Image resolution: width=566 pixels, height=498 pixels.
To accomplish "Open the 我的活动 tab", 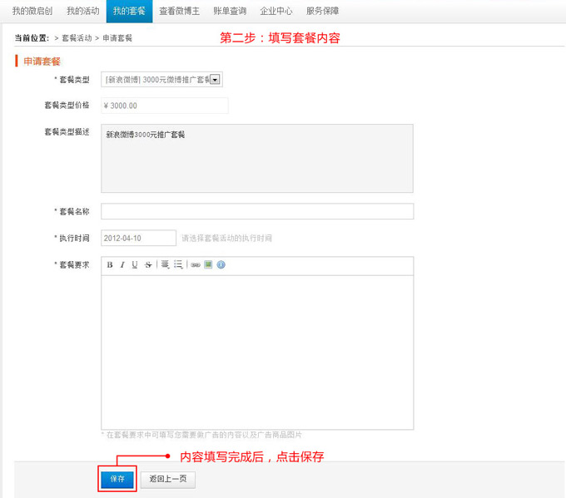I will pyautogui.click(x=82, y=11).
